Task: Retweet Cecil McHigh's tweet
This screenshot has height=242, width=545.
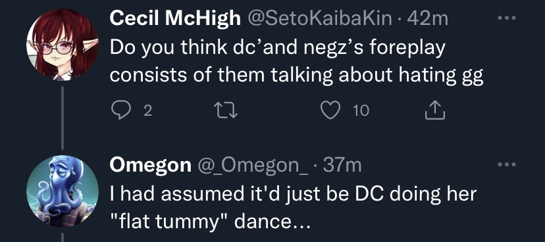Action: (225, 111)
